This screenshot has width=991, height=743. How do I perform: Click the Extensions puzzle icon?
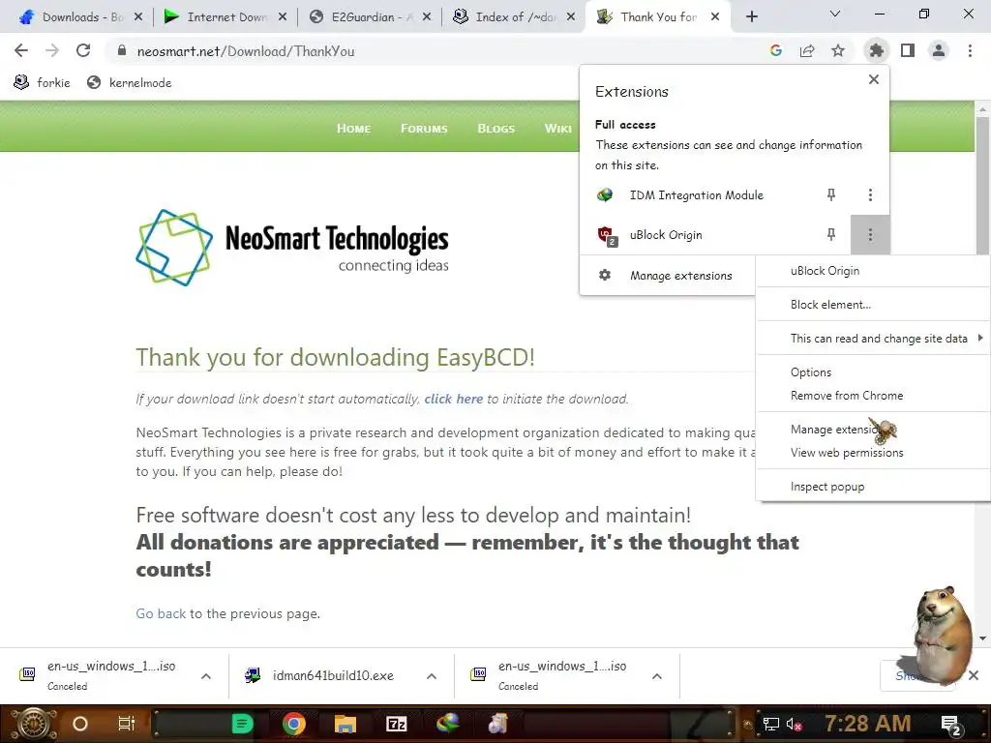(876, 50)
